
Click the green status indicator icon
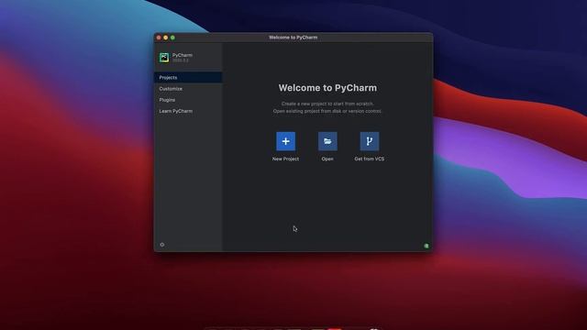(x=426, y=246)
